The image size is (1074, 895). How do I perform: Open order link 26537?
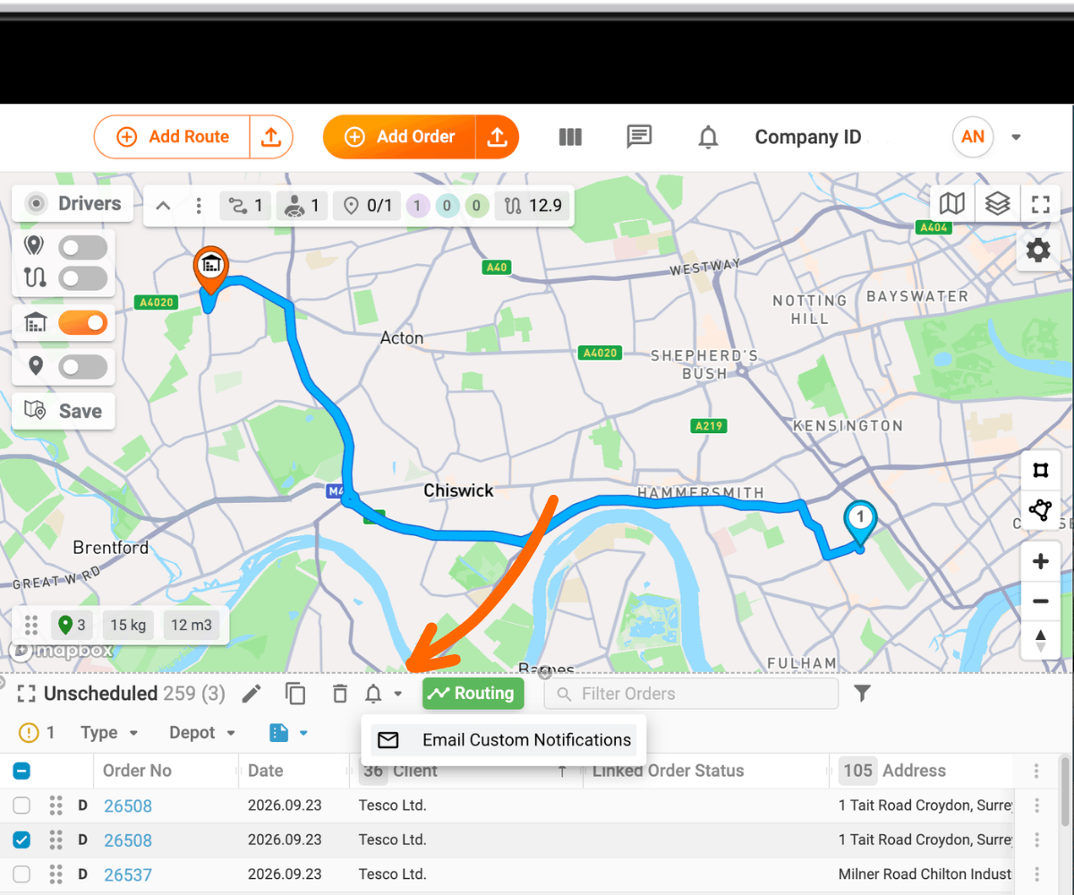tap(128, 875)
